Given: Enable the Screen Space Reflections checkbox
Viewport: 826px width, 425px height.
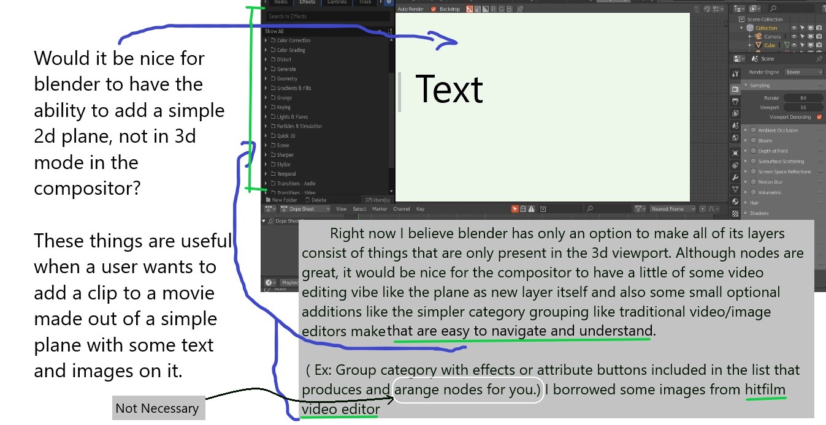Looking at the screenshot, I should pos(753,172).
